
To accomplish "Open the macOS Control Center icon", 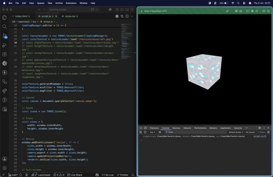I will click(244, 3).
